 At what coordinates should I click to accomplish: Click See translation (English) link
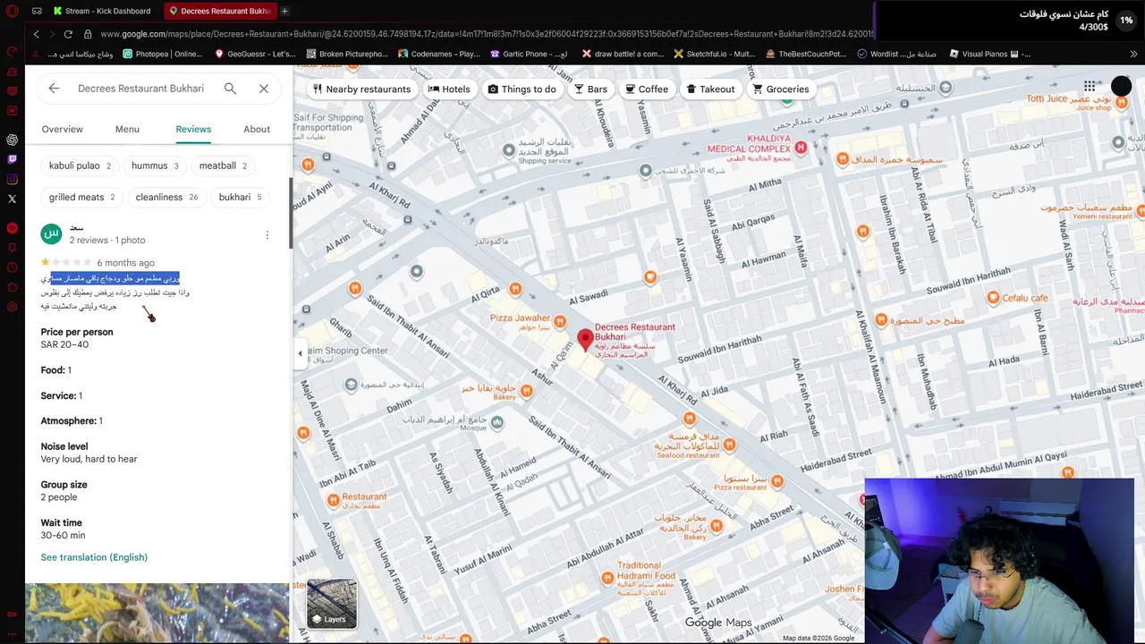tap(94, 557)
